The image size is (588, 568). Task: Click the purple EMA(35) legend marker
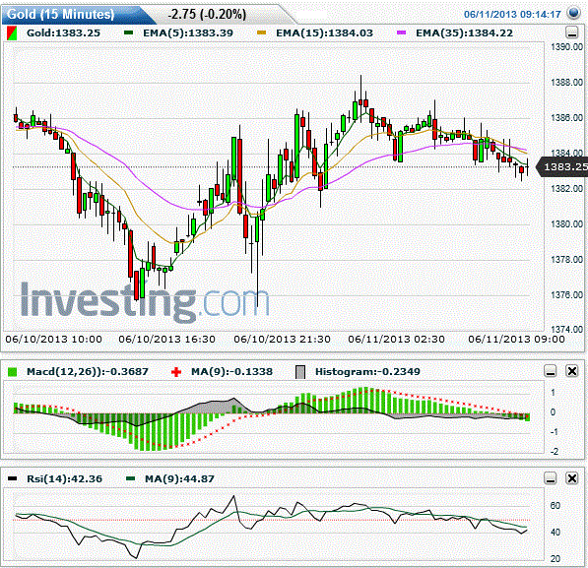pos(401,33)
